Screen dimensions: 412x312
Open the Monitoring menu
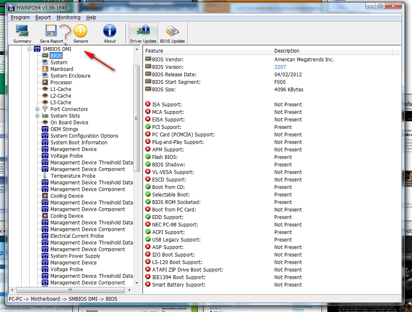pyautogui.click(x=68, y=18)
